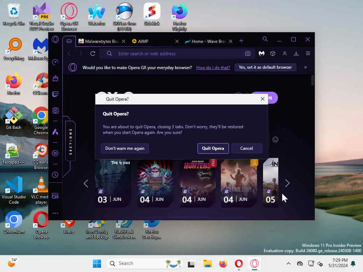Click the Opera GX logo menu
The width and height of the screenshot is (363, 272).
pos(55,39)
